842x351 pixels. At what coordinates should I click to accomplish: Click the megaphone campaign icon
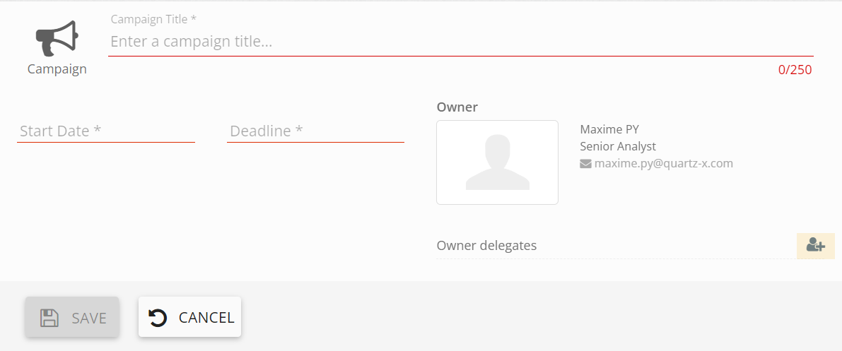(x=57, y=38)
